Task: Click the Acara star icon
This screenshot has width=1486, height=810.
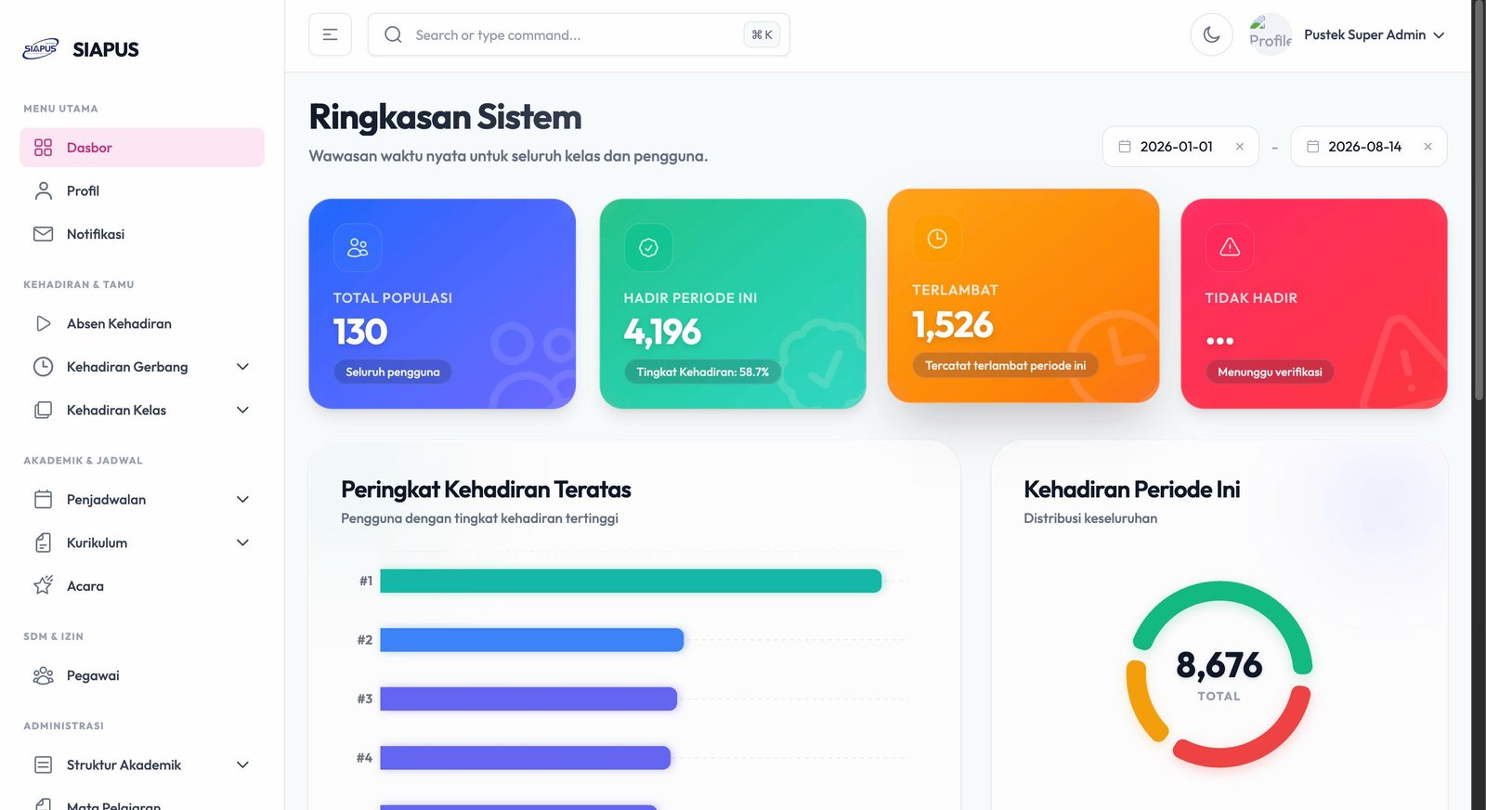Action: click(x=43, y=585)
